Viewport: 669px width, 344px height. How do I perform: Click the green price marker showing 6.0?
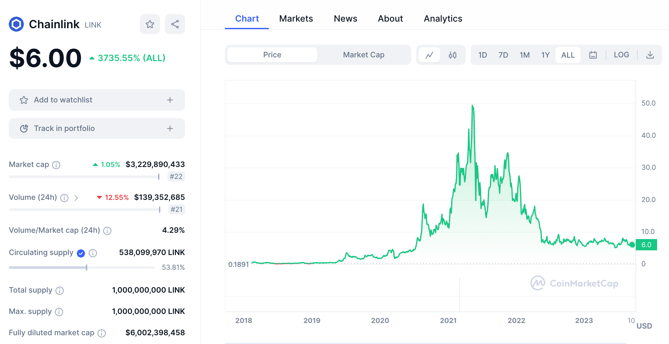coord(646,245)
